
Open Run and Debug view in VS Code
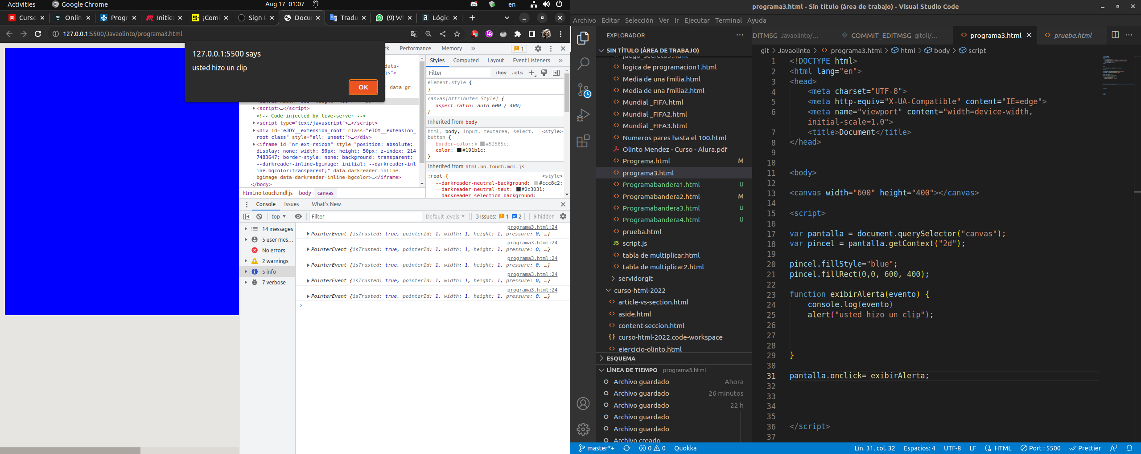pos(583,115)
